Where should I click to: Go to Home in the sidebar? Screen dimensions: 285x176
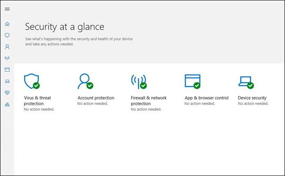[x=7, y=24]
